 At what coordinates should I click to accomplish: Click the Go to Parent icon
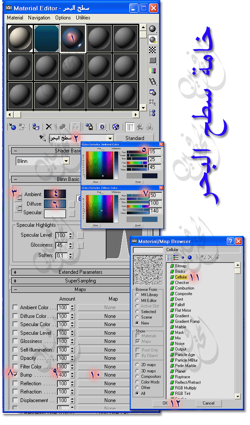click(140, 127)
